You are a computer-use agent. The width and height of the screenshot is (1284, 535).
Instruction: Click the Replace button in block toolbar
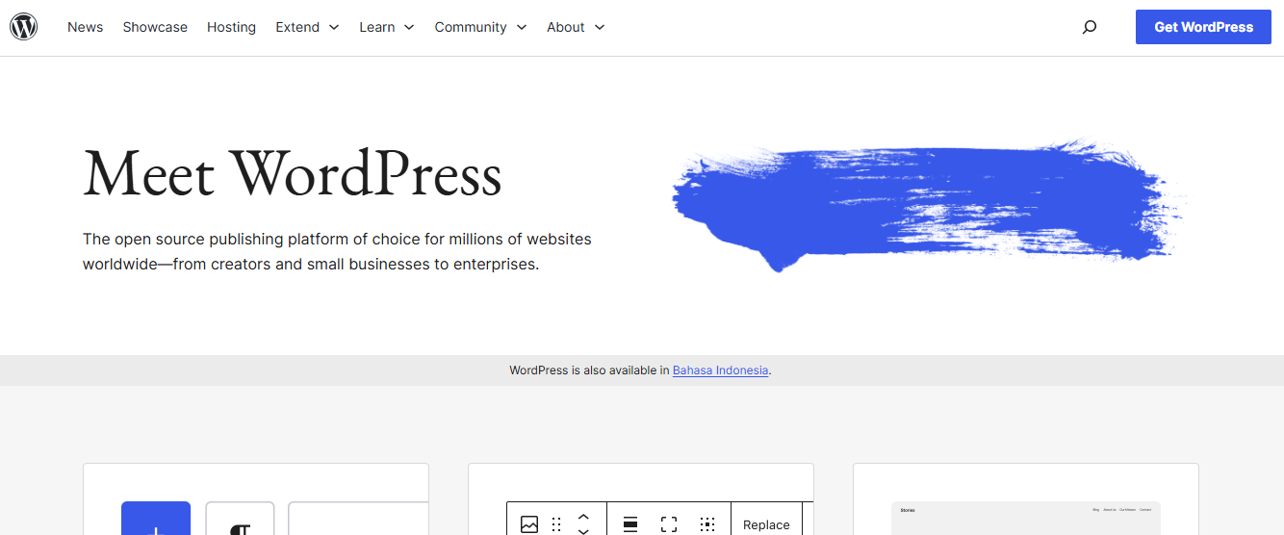766,524
